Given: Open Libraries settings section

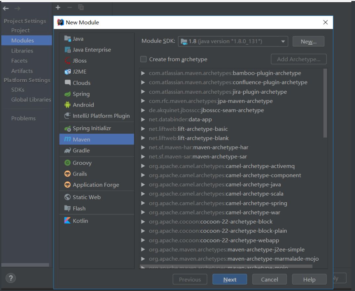Looking at the screenshot, I should 22,51.
